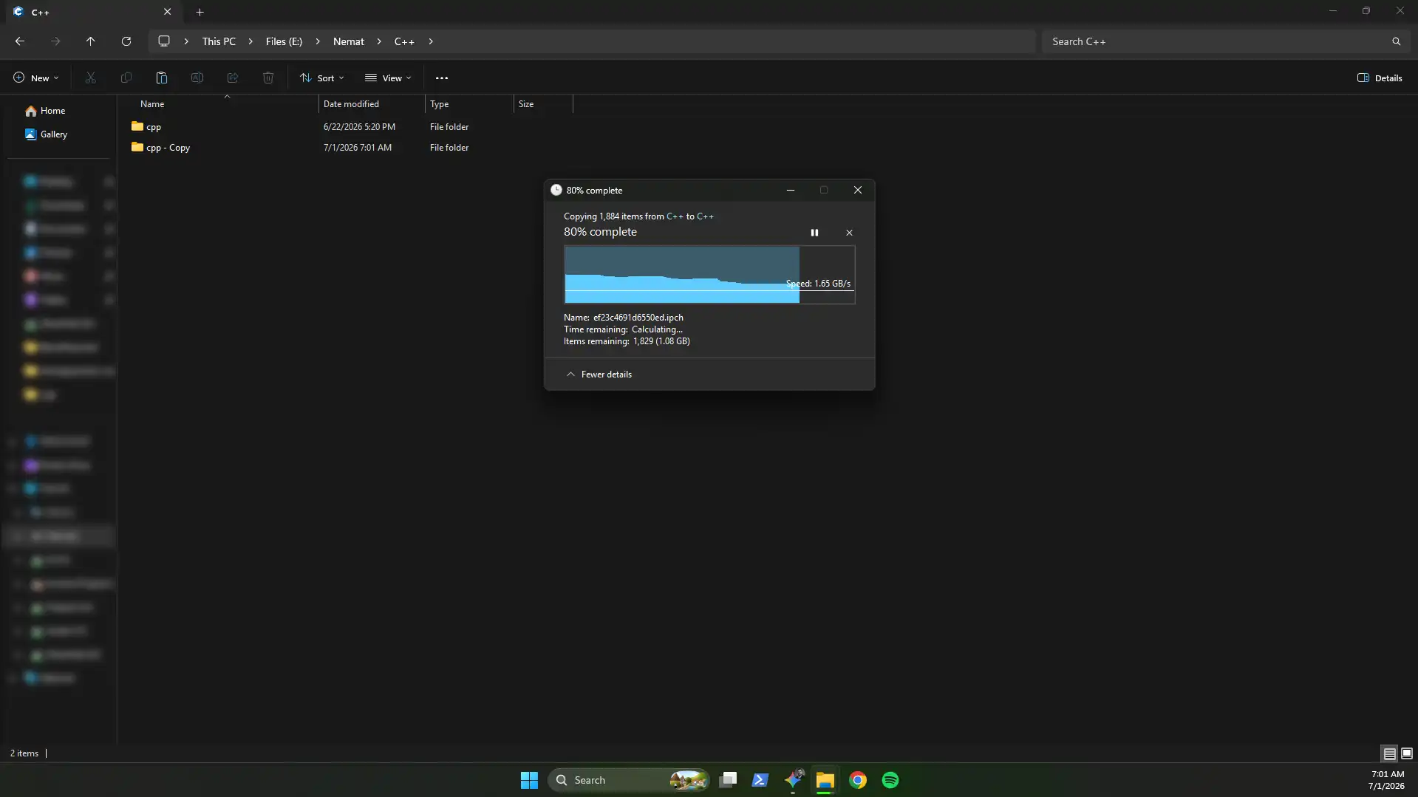Open the See more ellipsis menu
This screenshot has width=1418, height=797.
tap(442, 78)
